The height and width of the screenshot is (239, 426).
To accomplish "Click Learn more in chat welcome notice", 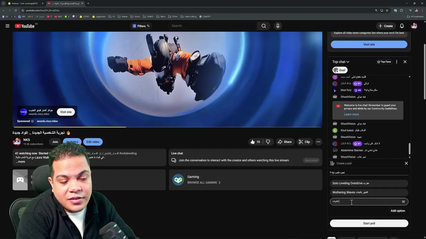I will [351, 114].
